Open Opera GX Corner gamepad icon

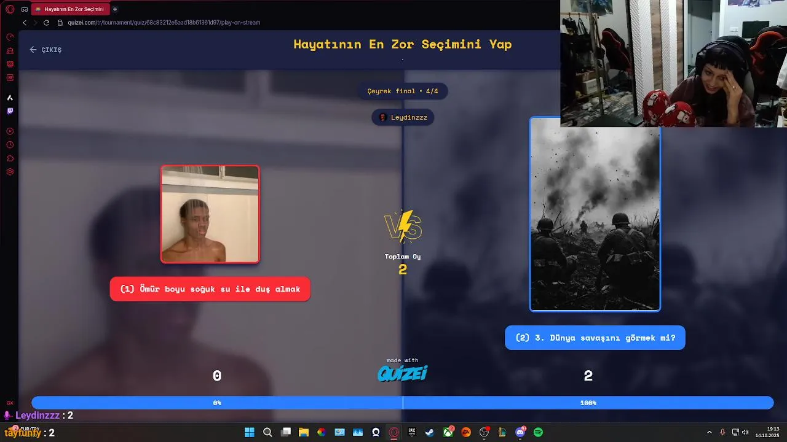pyautogui.click(x=25, y=9)
